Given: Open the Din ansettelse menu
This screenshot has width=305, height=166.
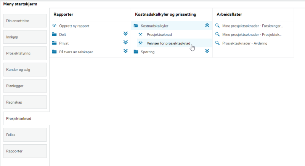Looking at the screenshot, I should coord(25,21).
